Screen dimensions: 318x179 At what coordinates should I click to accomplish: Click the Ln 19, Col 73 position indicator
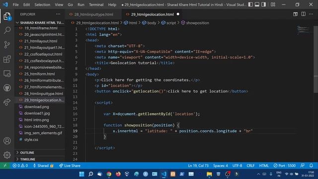coord(198,166)
